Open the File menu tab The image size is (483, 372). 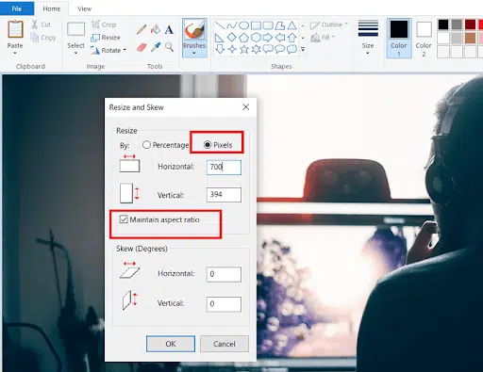point(17,8)
